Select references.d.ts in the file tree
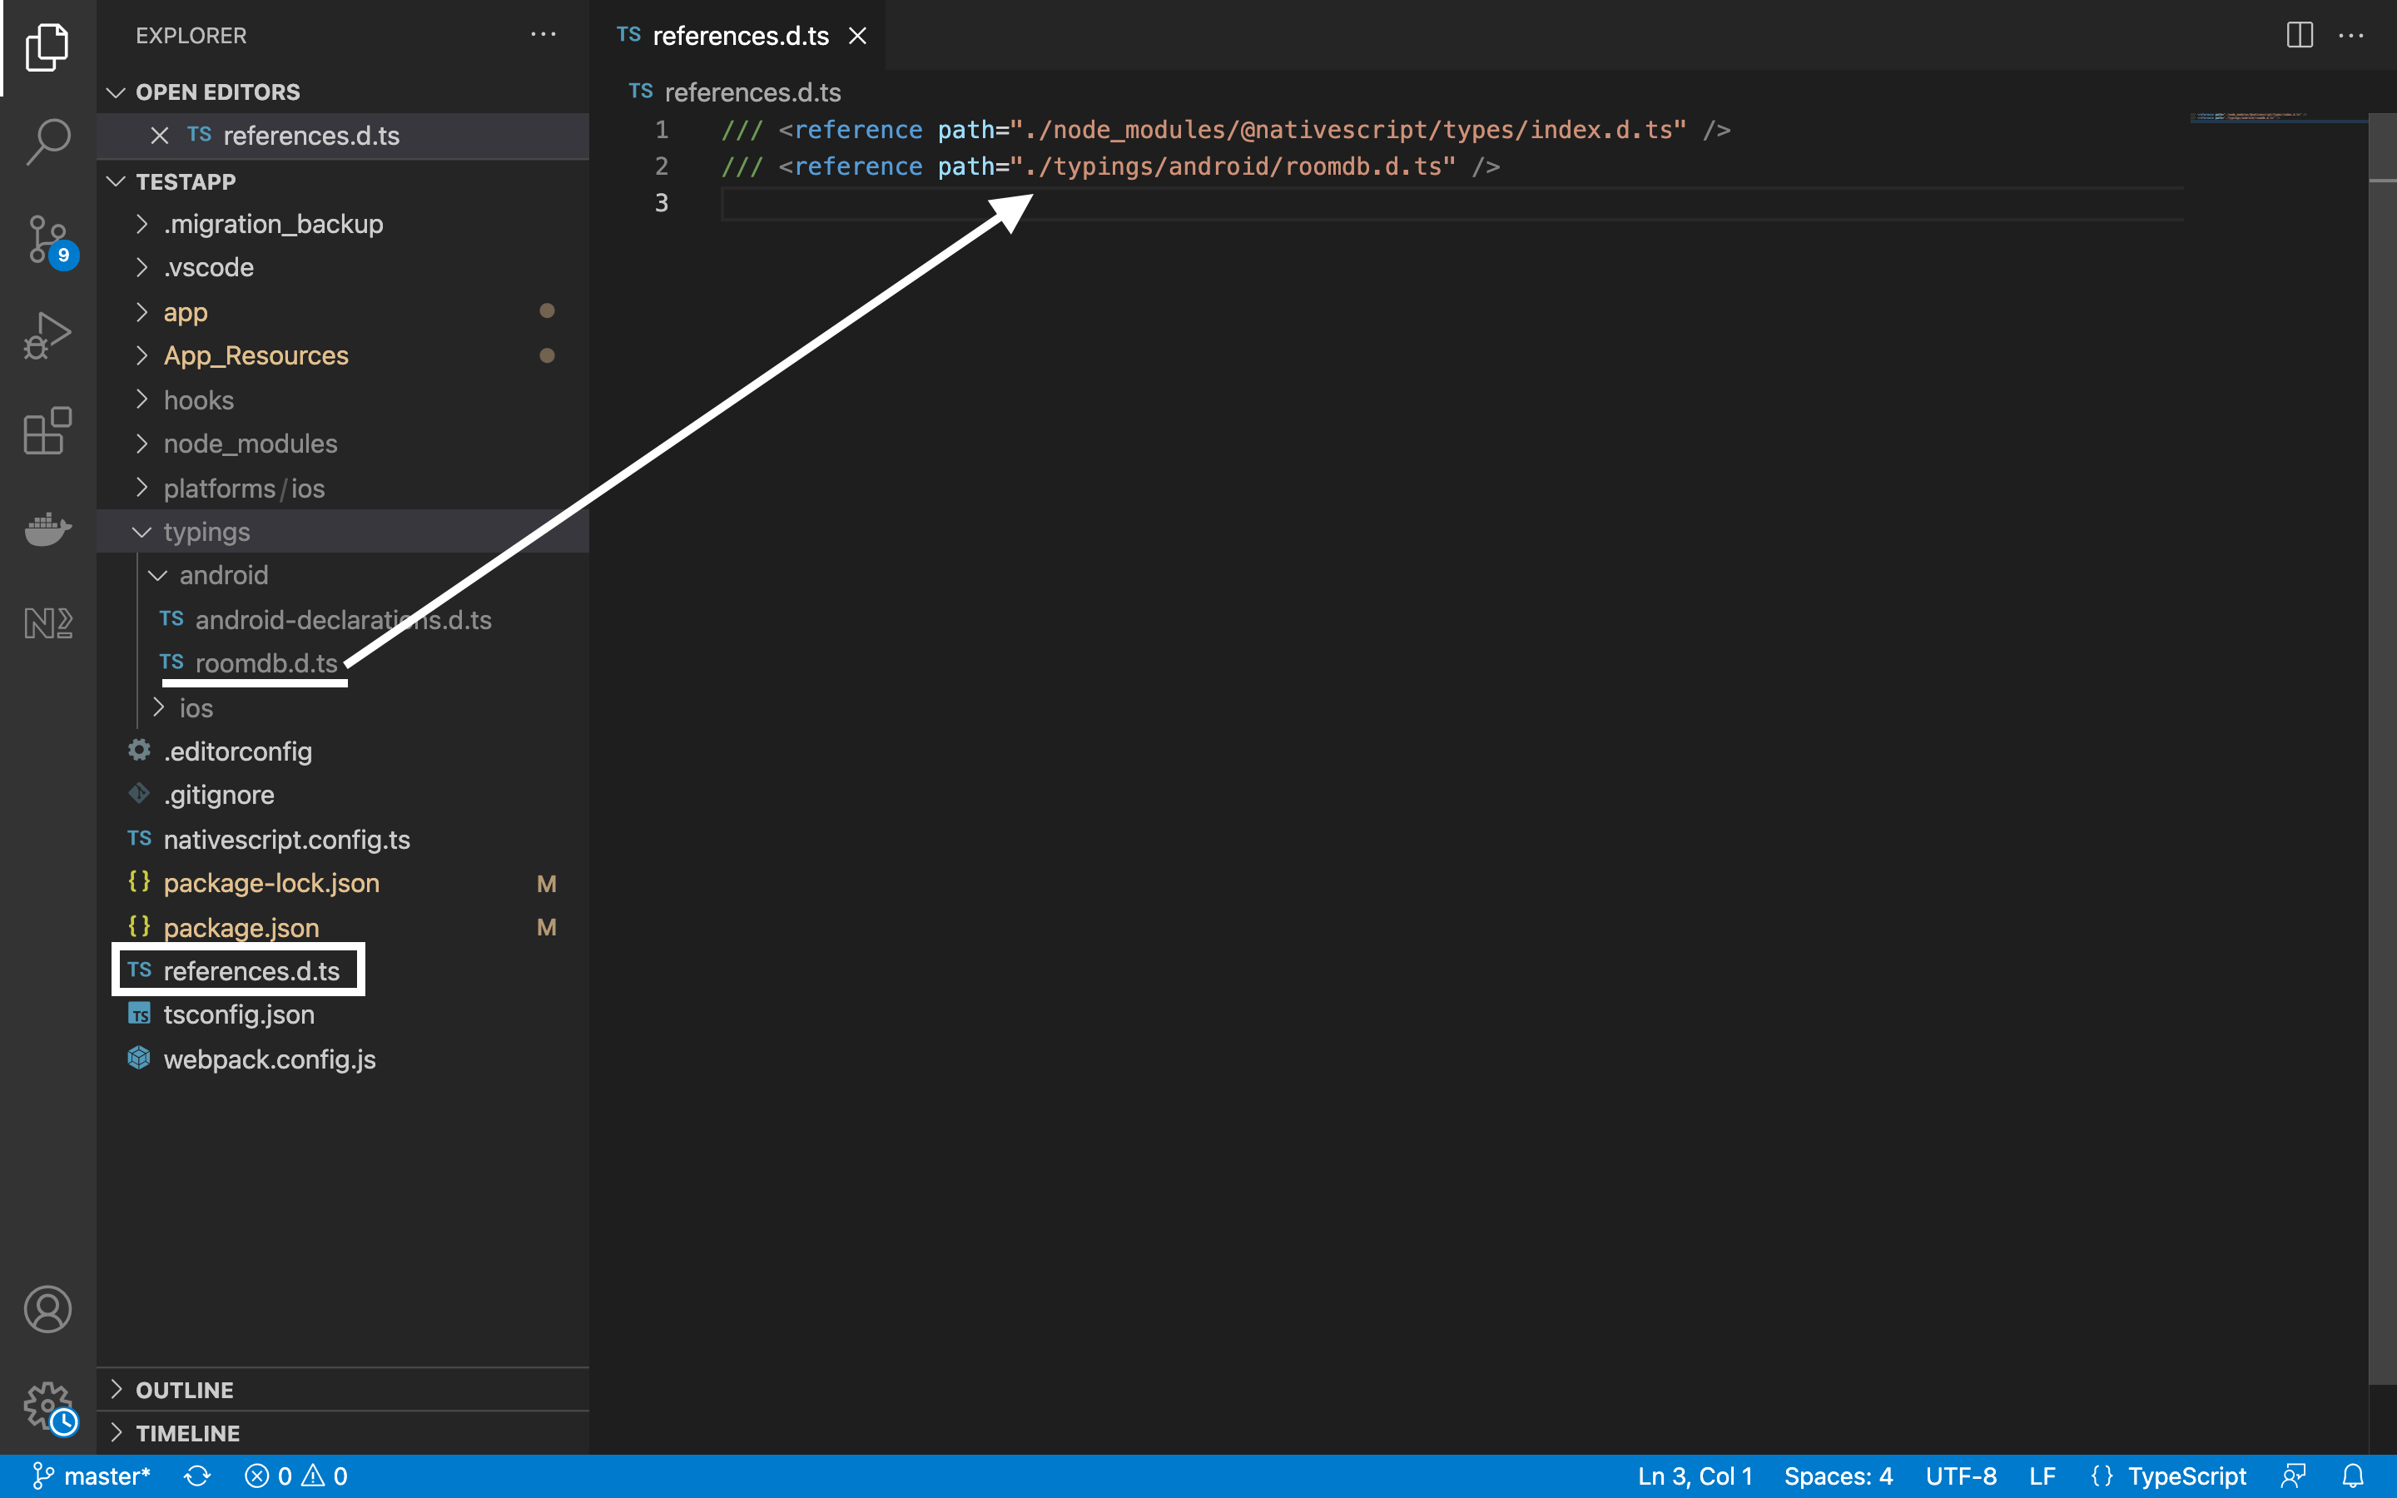Screen dimensions: 2397x1498 (343, 971)
